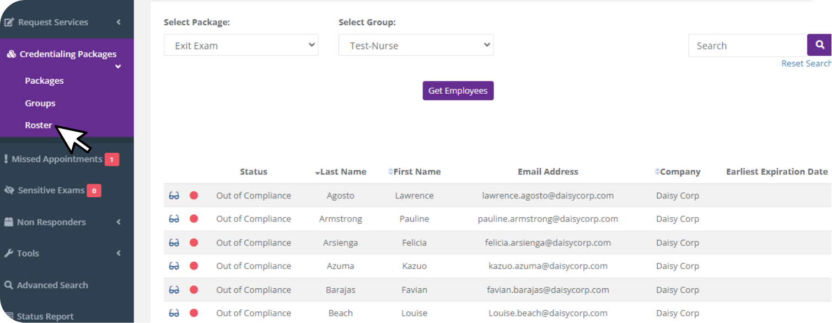The image size is (832, 323).
Task: Click Out of Compliance in Beach row
Action: (x=254, y=313)
